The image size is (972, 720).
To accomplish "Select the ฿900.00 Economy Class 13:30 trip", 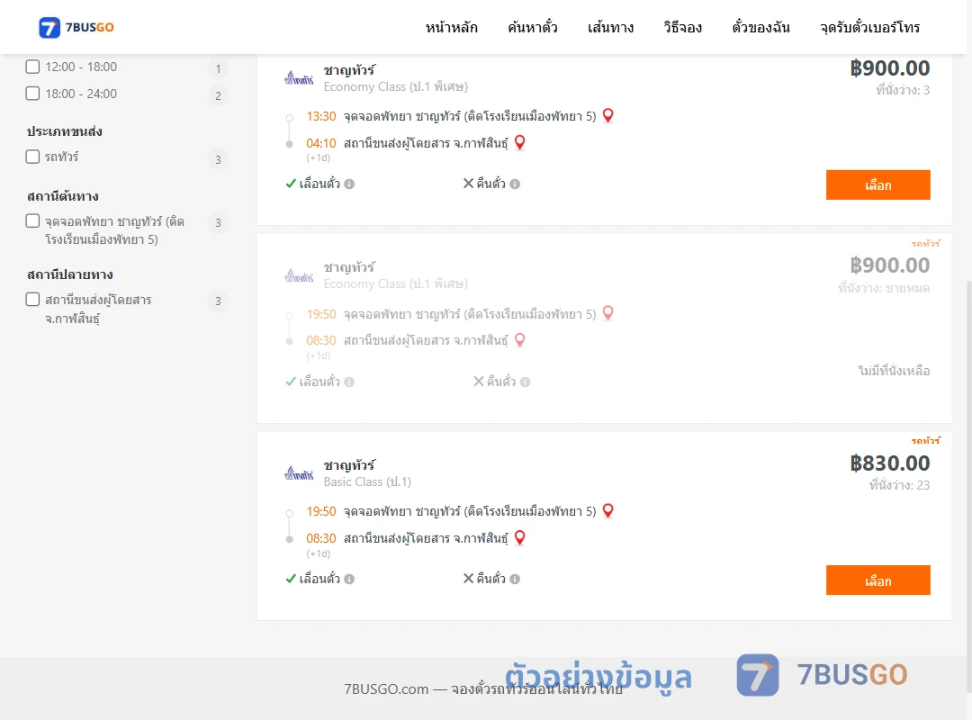I will click(877, 184).
